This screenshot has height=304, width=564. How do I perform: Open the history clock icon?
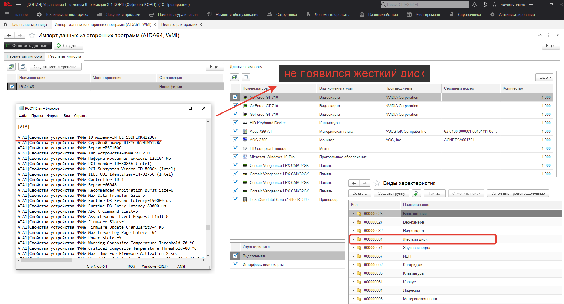tap(484, 4)
